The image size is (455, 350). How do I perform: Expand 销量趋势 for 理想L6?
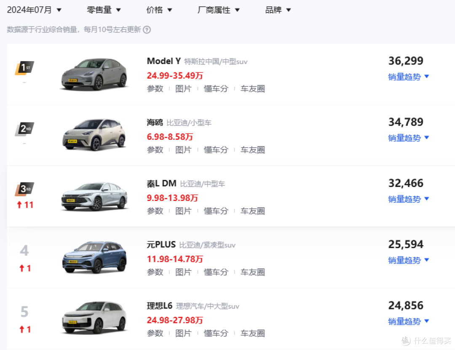[408, 321]
